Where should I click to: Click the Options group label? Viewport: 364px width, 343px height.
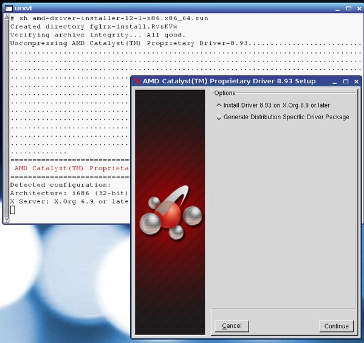point(225,93)
